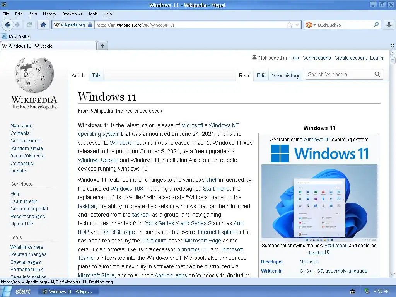Click the wikipedia.org site identity label
Screen dimensions: 396x297
tap(73, 25)
